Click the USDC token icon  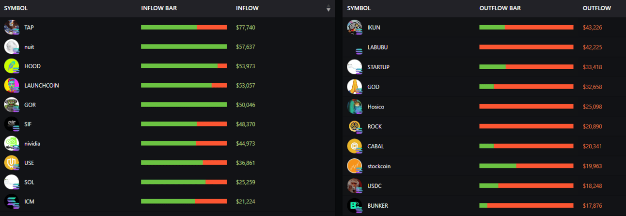[355, 186]
